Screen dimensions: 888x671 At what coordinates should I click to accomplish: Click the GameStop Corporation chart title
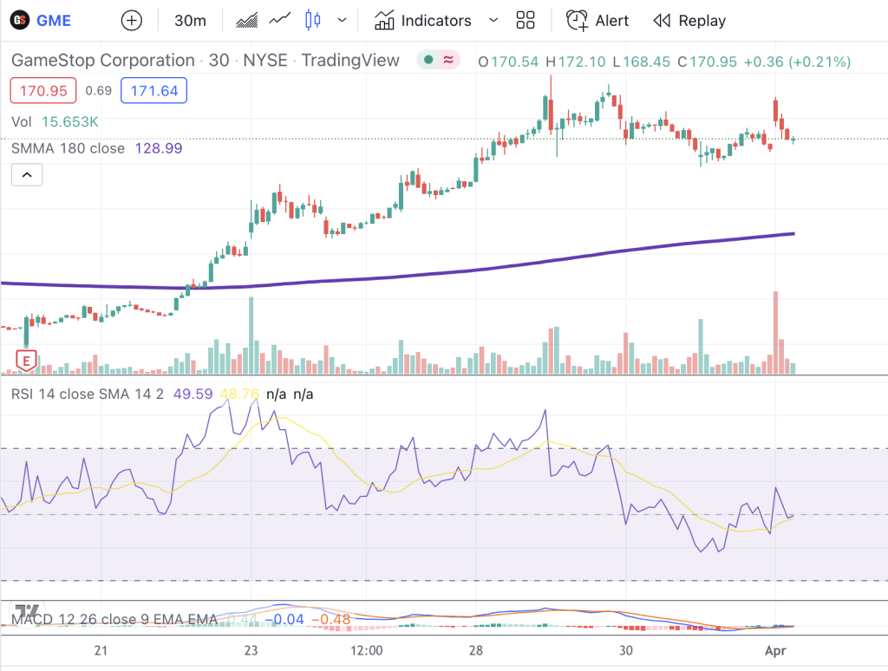[205, 60]
